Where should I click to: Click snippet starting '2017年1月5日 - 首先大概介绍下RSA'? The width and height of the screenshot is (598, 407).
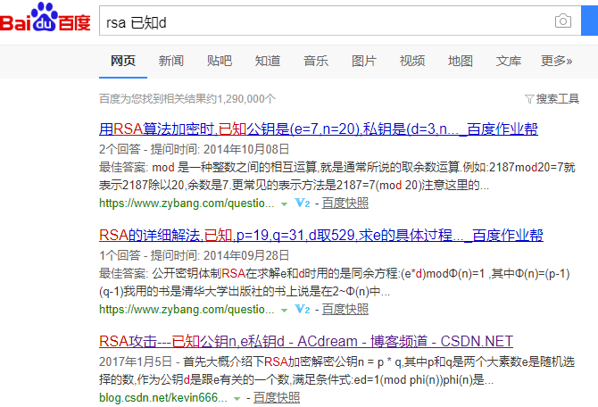tap(336, 370)
